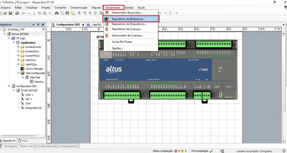287x153 pixels.
Task: Switch to the UserPrg tab
Action: (x=95, y=25)
